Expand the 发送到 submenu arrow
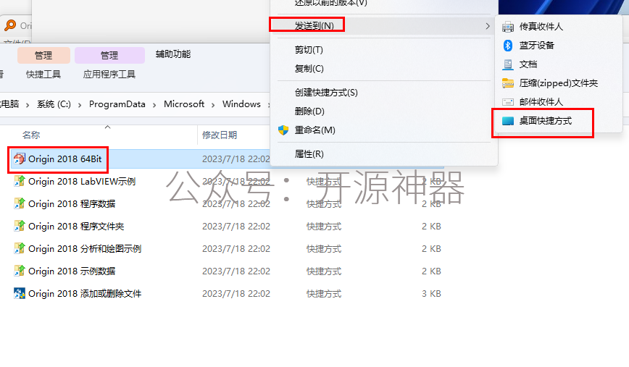629x367 pixels. (x=488, y=26)
